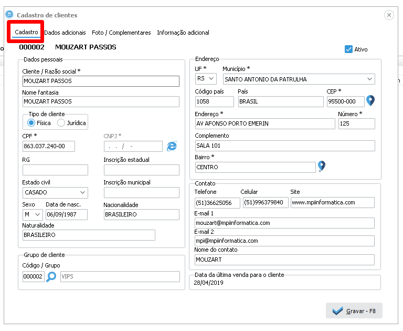The width and height of the screenshot is (403, 331).
Task: Click into the E-mail 1 field
Action: coord(284,223)
